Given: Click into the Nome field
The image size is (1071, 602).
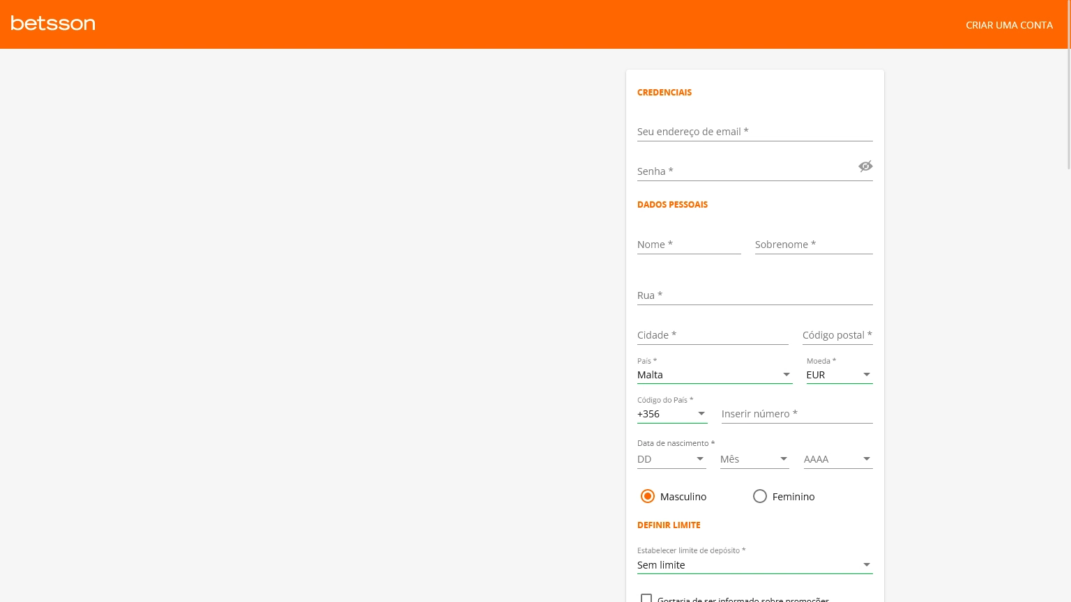Looking at the screenshot, I should pos(689,245).
